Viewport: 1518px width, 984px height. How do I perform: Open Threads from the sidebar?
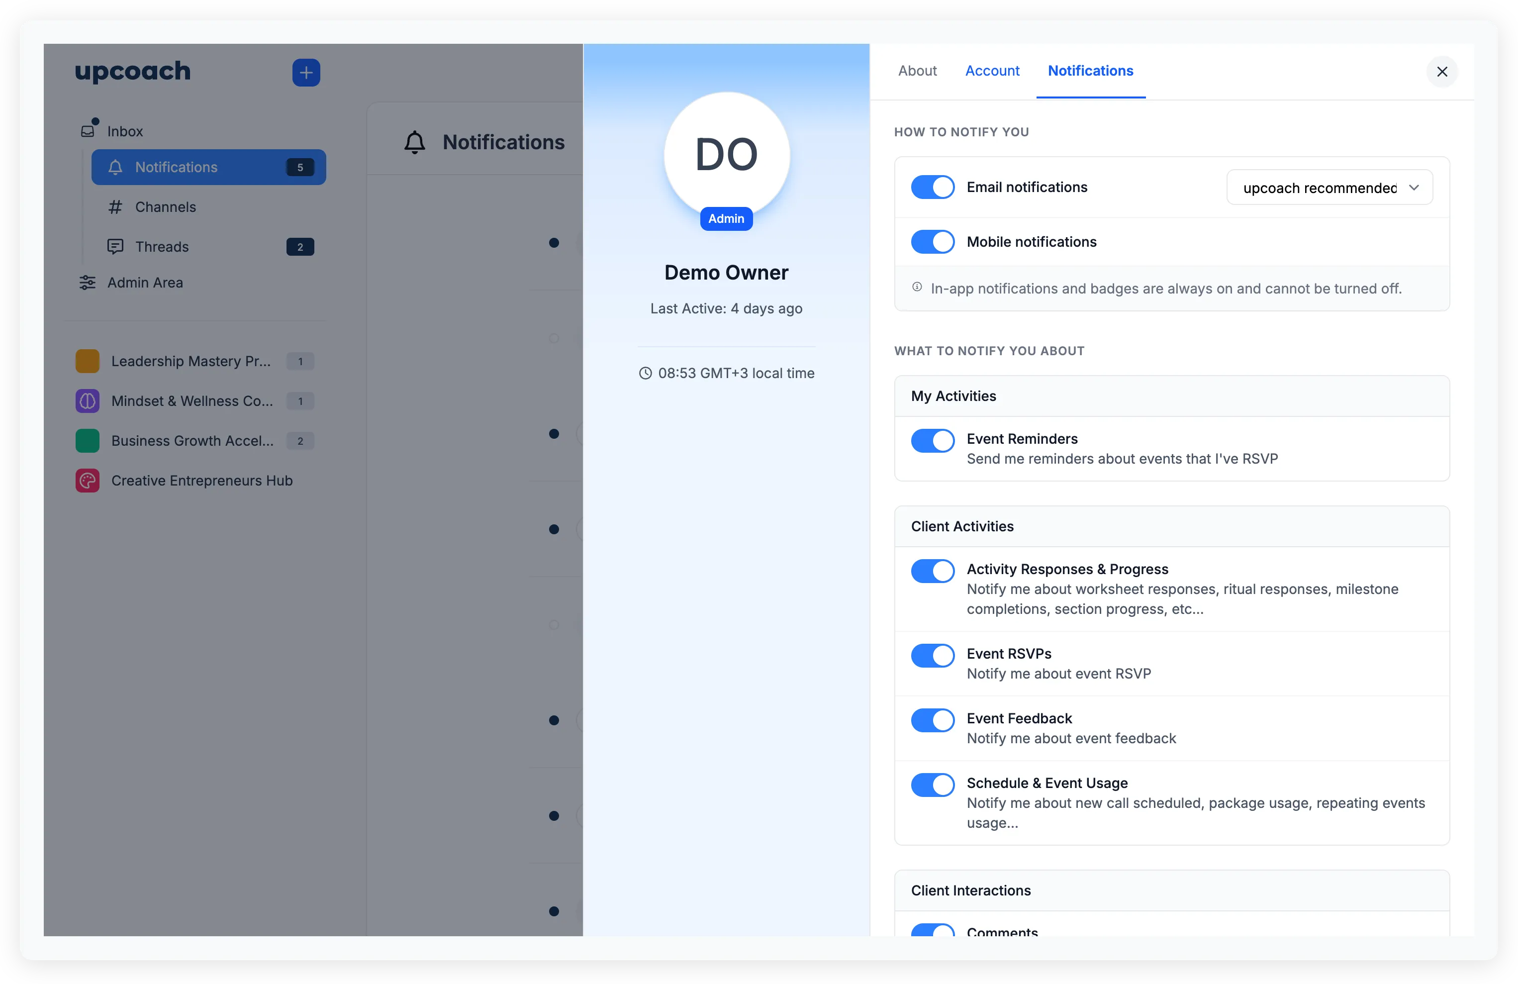[x=161, y=246]
